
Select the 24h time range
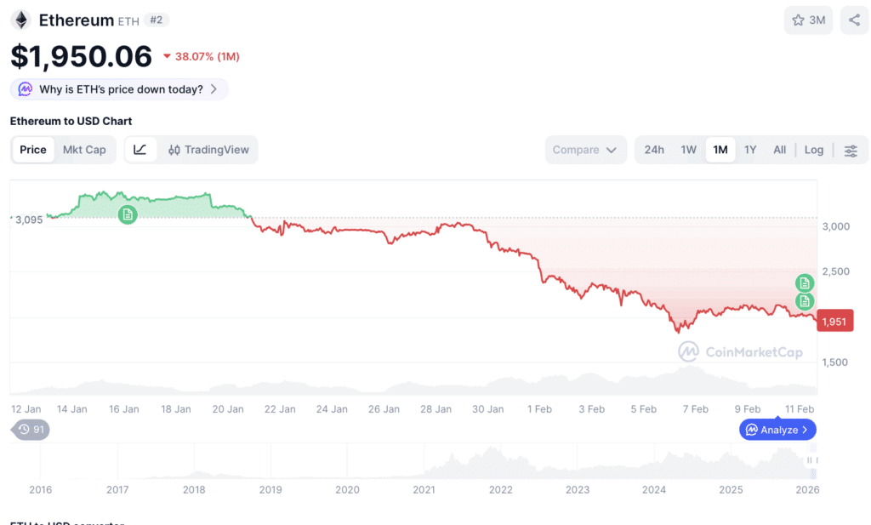point(654,150)
